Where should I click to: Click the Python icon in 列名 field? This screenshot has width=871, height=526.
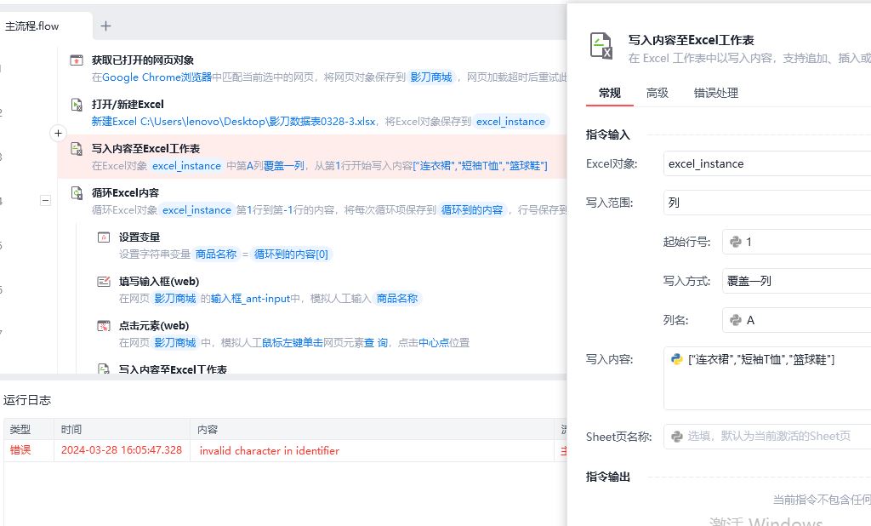tap(736, 320)
